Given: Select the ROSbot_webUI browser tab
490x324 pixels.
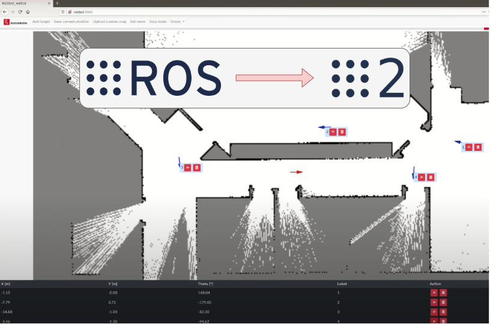Looking at the screenshot, I should [x=25, y=3].
